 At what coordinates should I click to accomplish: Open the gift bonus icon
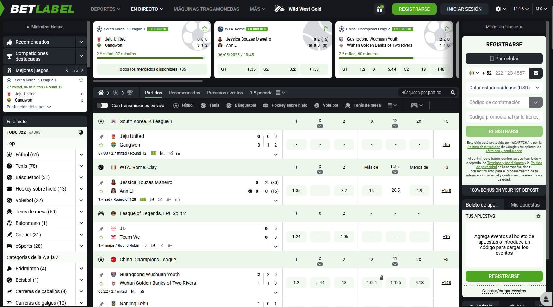(x=379, y=9)
